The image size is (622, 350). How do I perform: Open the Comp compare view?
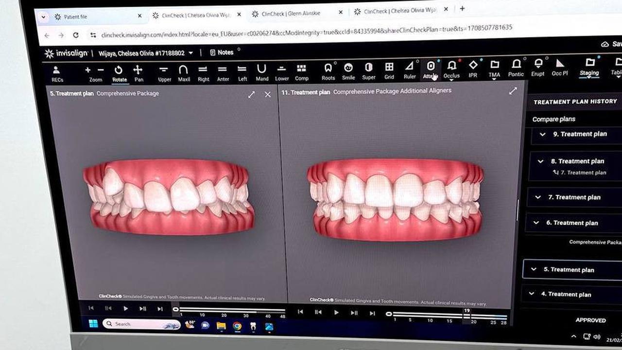301,72
